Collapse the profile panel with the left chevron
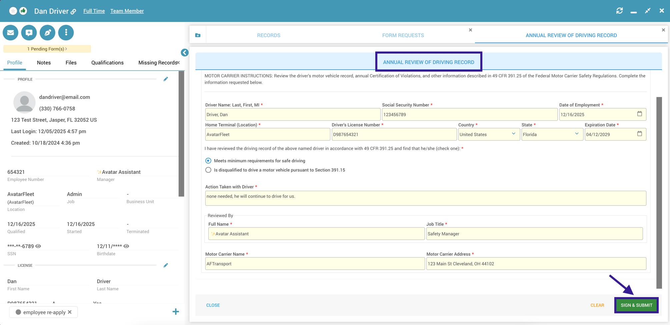Screen dimensions: 670x325 [x=185, y=53]
